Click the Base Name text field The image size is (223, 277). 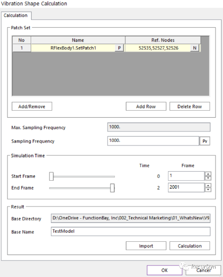[x=131, y=231]
